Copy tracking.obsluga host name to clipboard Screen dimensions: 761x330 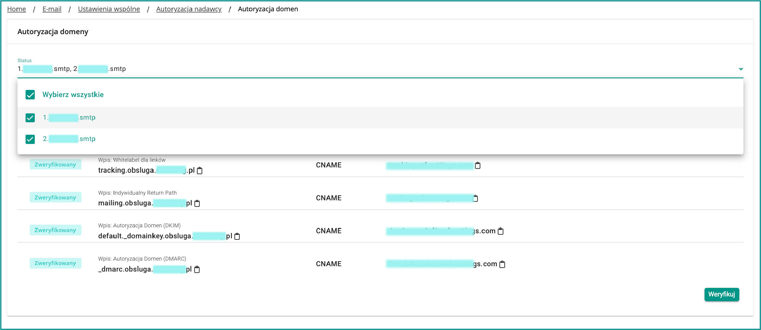(x=200, y=171)
